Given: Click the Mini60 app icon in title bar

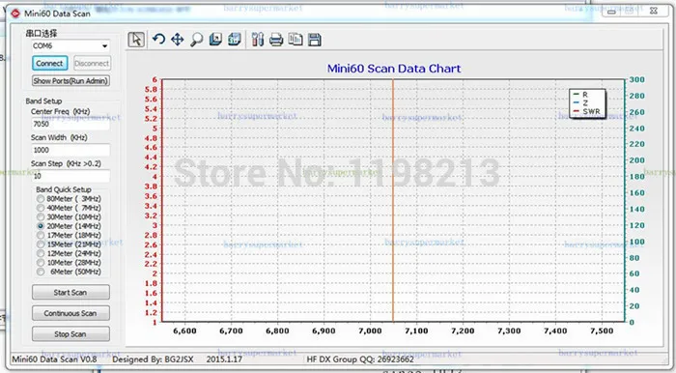Looking at the screenshot, I should click(x=15, y=14).
